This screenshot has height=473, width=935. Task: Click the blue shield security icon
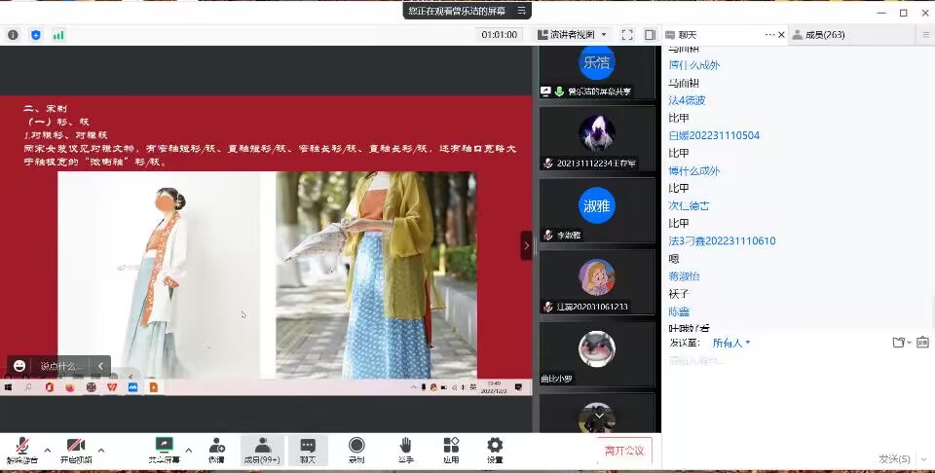pyautogui.click(x=36, y=35)
